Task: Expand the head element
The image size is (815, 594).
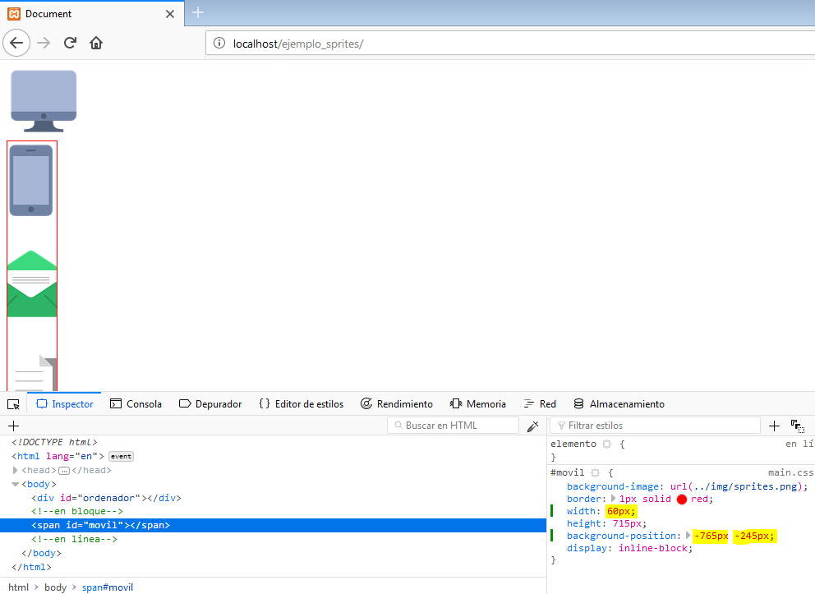Action: click(x=16, y=470)
